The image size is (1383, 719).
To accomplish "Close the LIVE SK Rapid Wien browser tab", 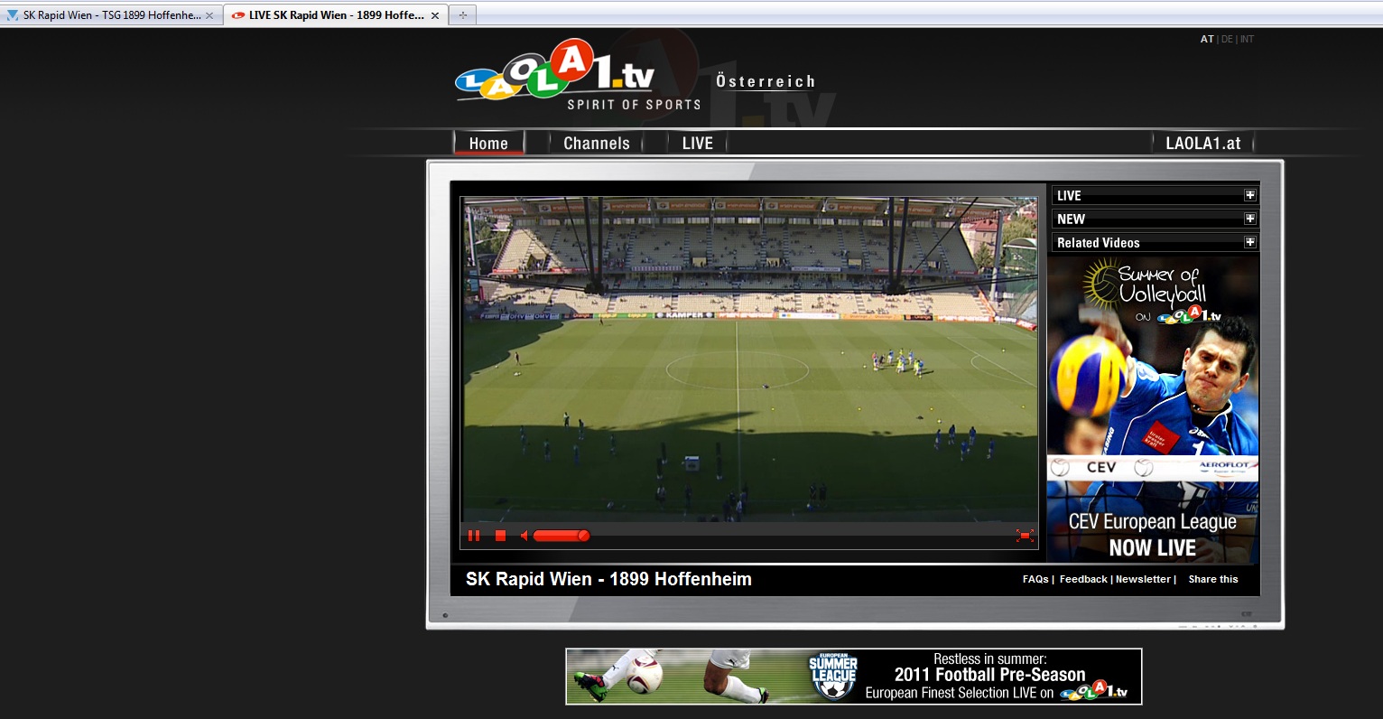I will pos(435,15).
